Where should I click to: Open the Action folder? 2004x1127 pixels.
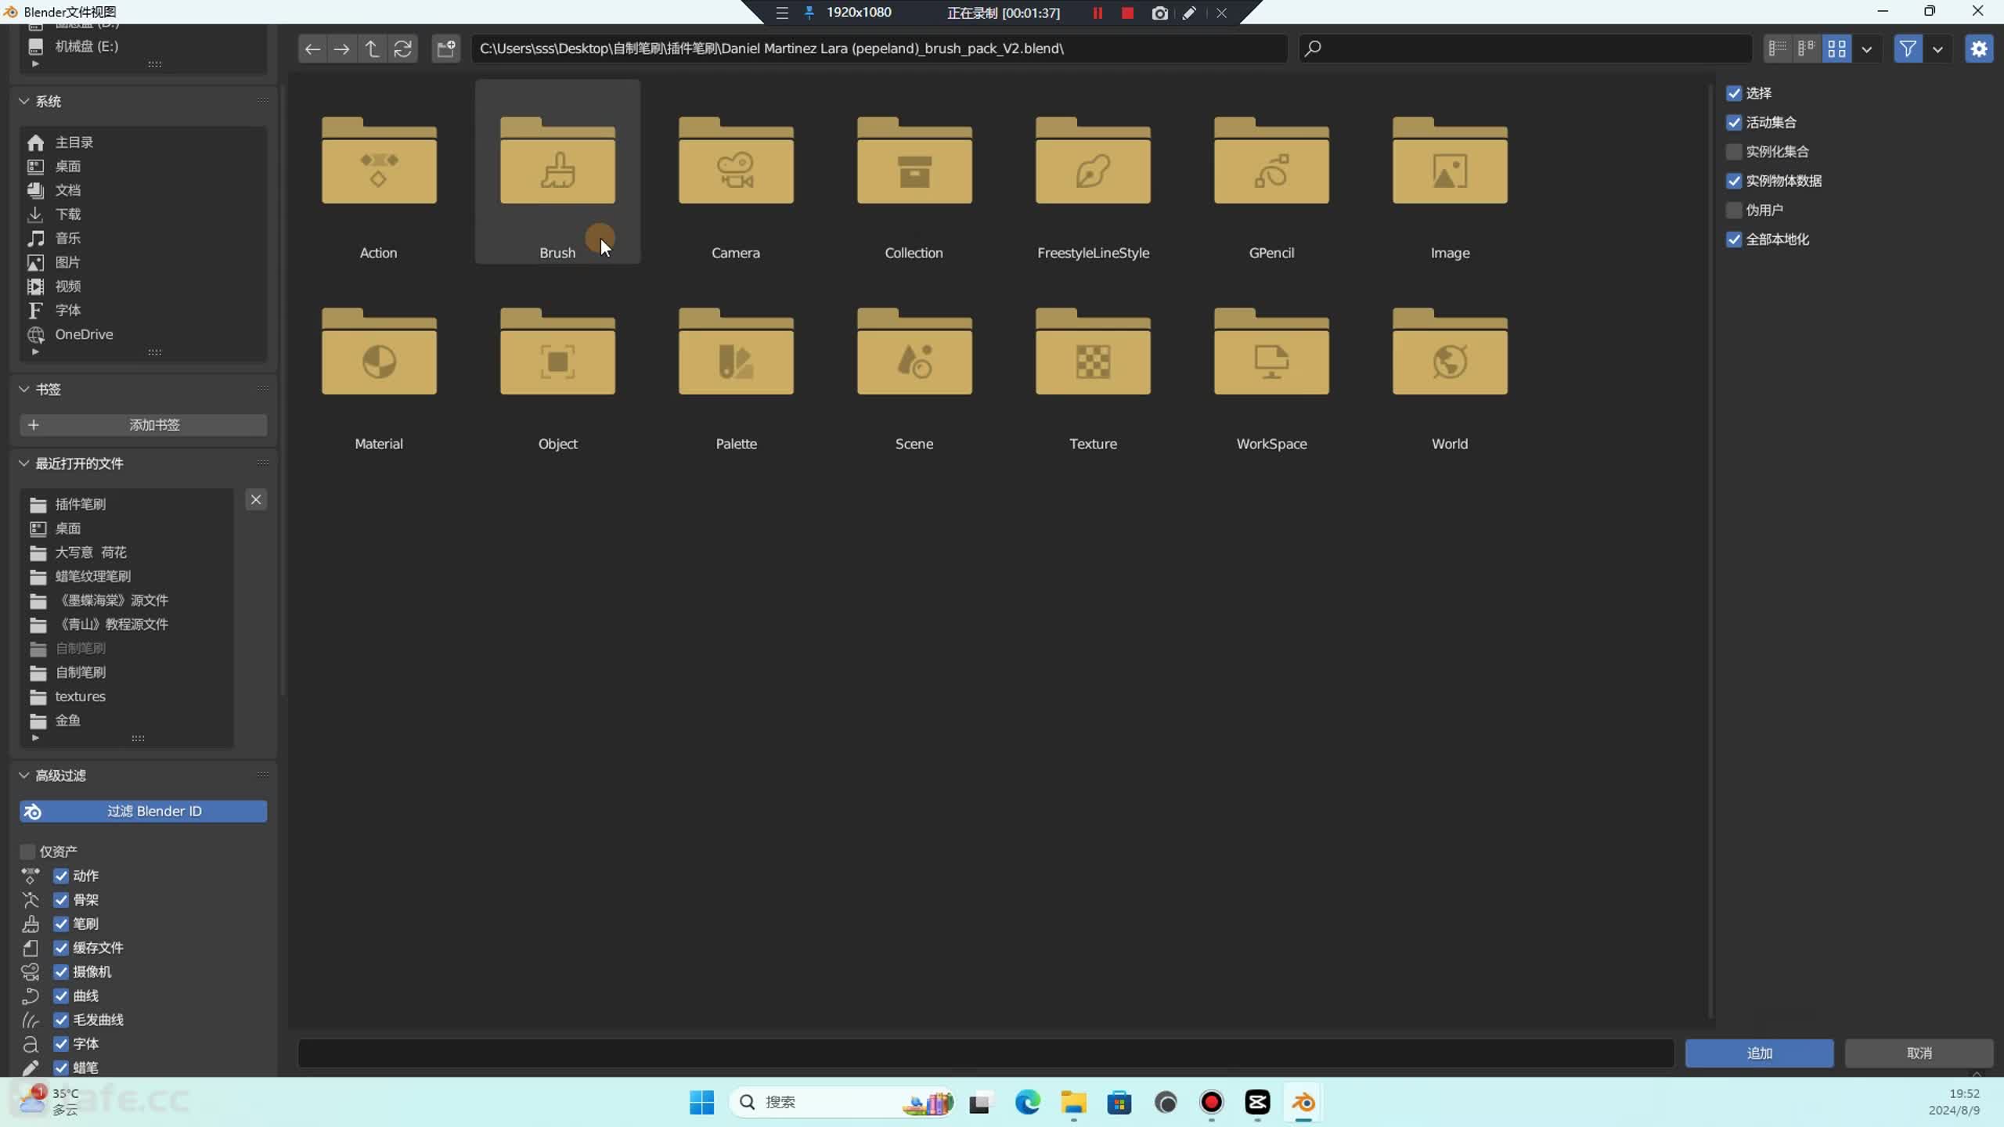[x=379, y=172]
